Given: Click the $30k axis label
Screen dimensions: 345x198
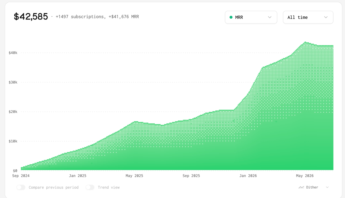Looking at the screenshot, I should coord(13,82).
